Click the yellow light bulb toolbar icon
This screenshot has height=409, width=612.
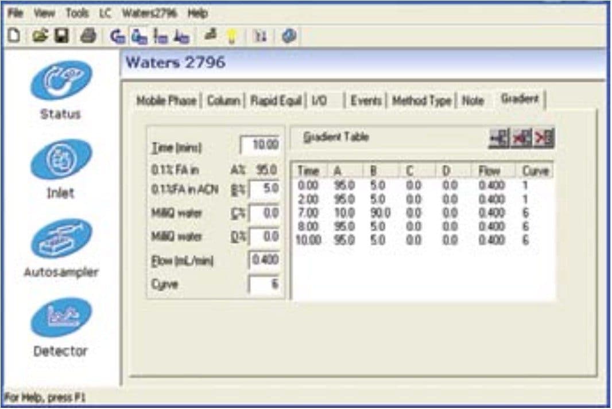(232, 37)
